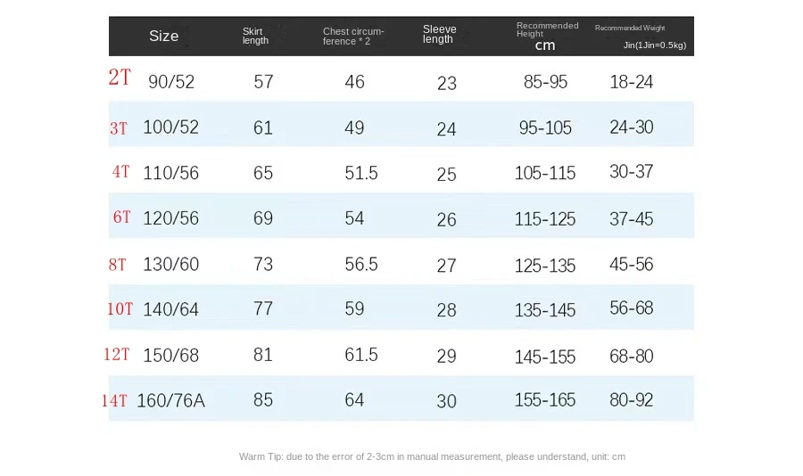
Task: Select the red 3T size label
Action: coord(119,128)
